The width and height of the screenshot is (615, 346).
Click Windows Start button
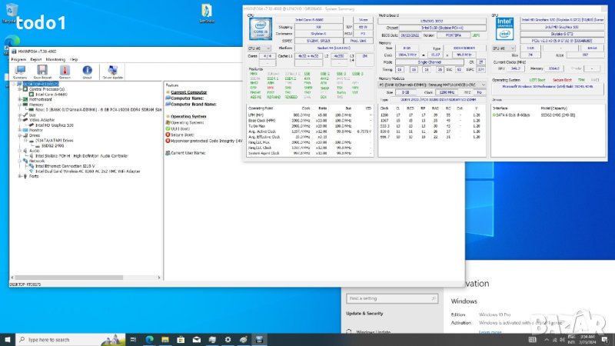pos(9,339)
